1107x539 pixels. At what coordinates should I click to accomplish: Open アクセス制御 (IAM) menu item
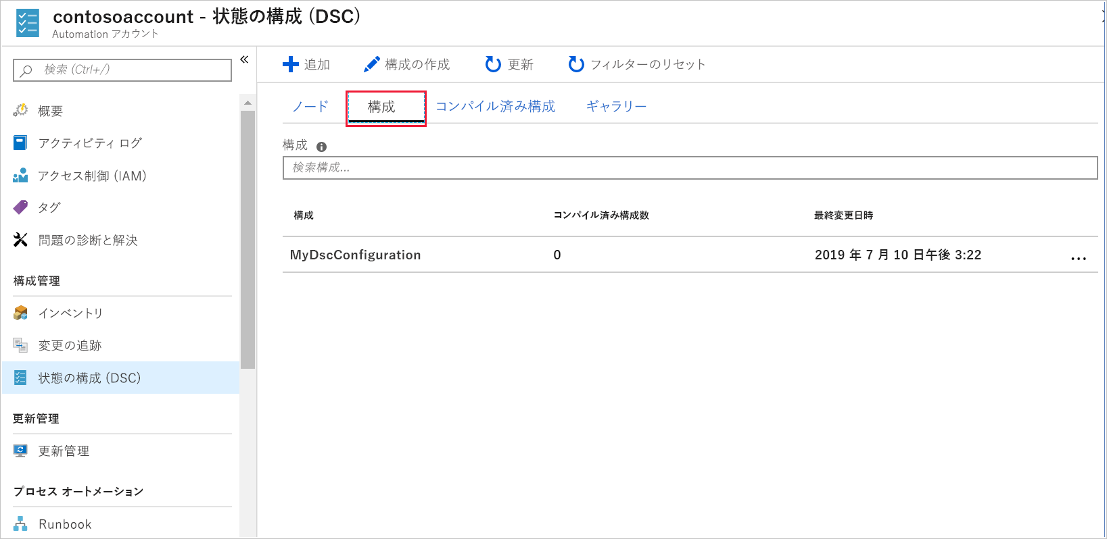(x=122, y=176)
